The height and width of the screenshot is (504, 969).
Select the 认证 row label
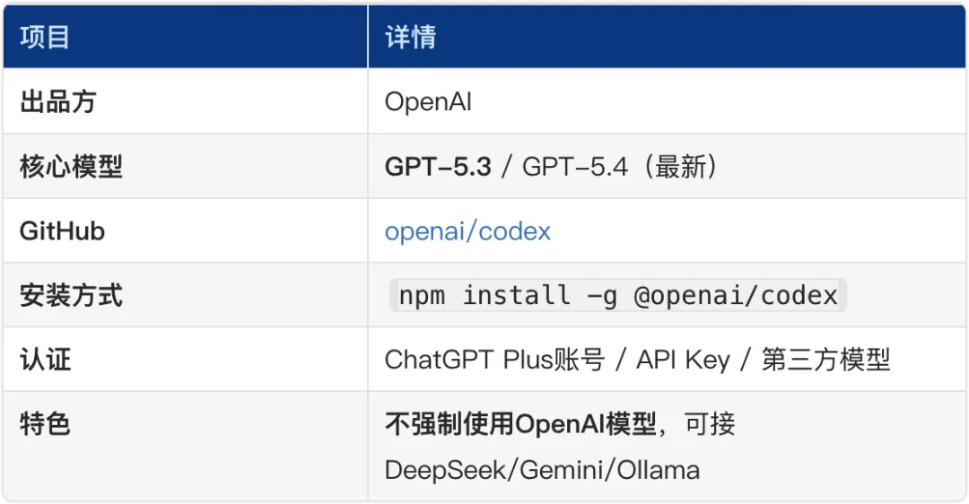click(45, 361)
